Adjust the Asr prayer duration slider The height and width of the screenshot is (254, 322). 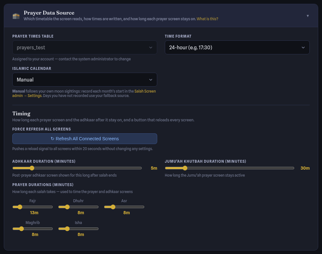coord(124,207)
